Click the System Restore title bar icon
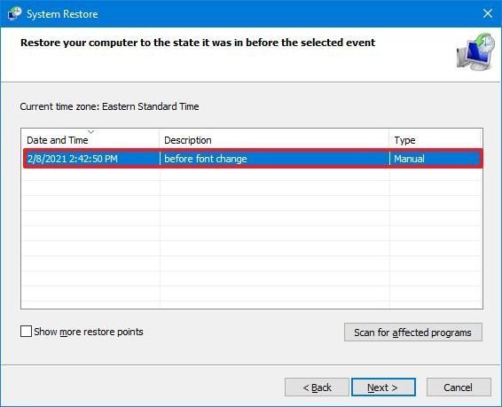Image resolution: width=502 pixels, height=407 pixels. (14, 13)
